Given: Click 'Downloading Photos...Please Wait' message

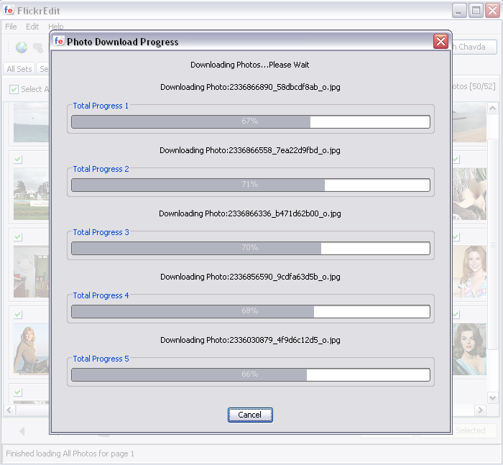Looking at the screenshot, I should [x=250, y=65].
